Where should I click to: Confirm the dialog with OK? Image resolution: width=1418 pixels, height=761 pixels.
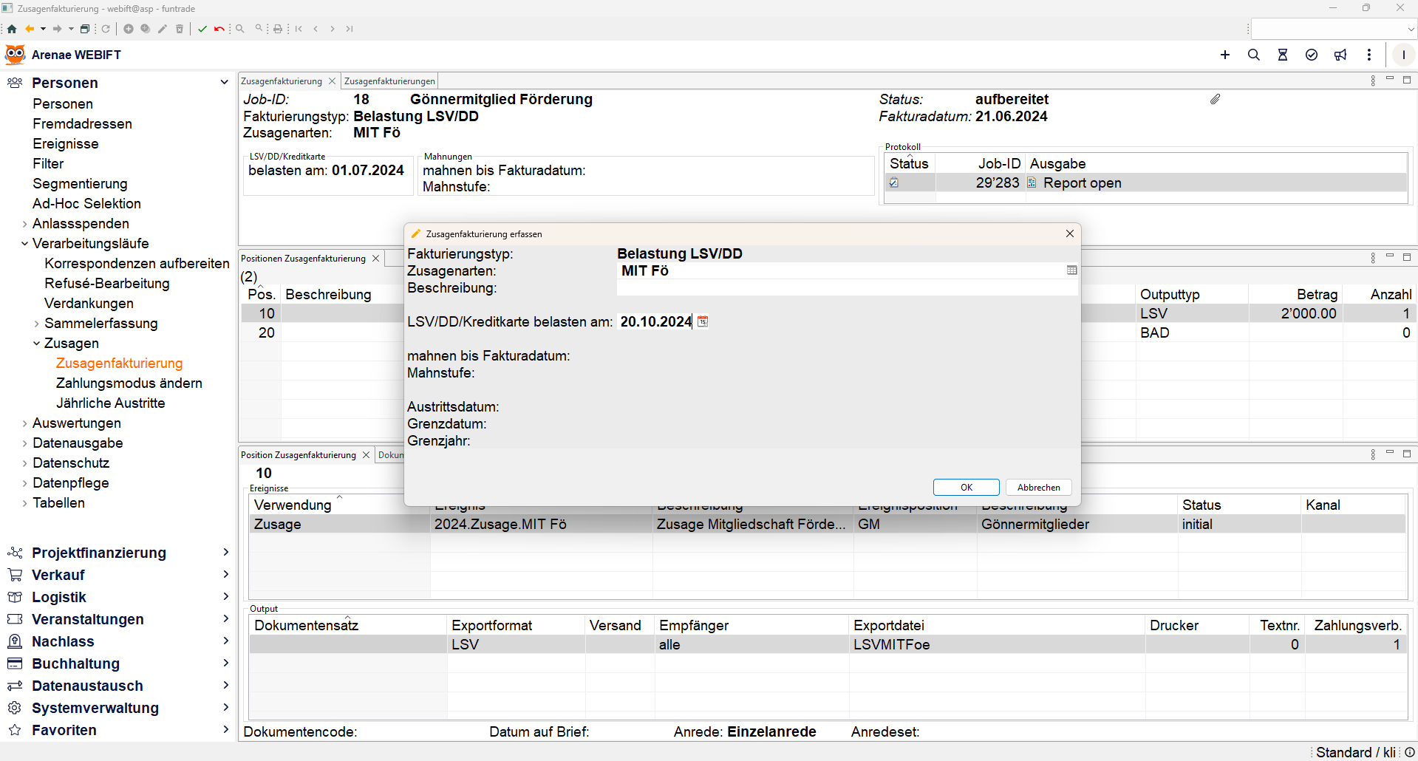(x=966, y=488)
